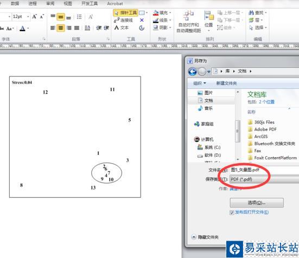The width and height of the screenshot is (299, 258).
Task: Select Music (音乐) in navigation pane
Action: tap(205, 108)
